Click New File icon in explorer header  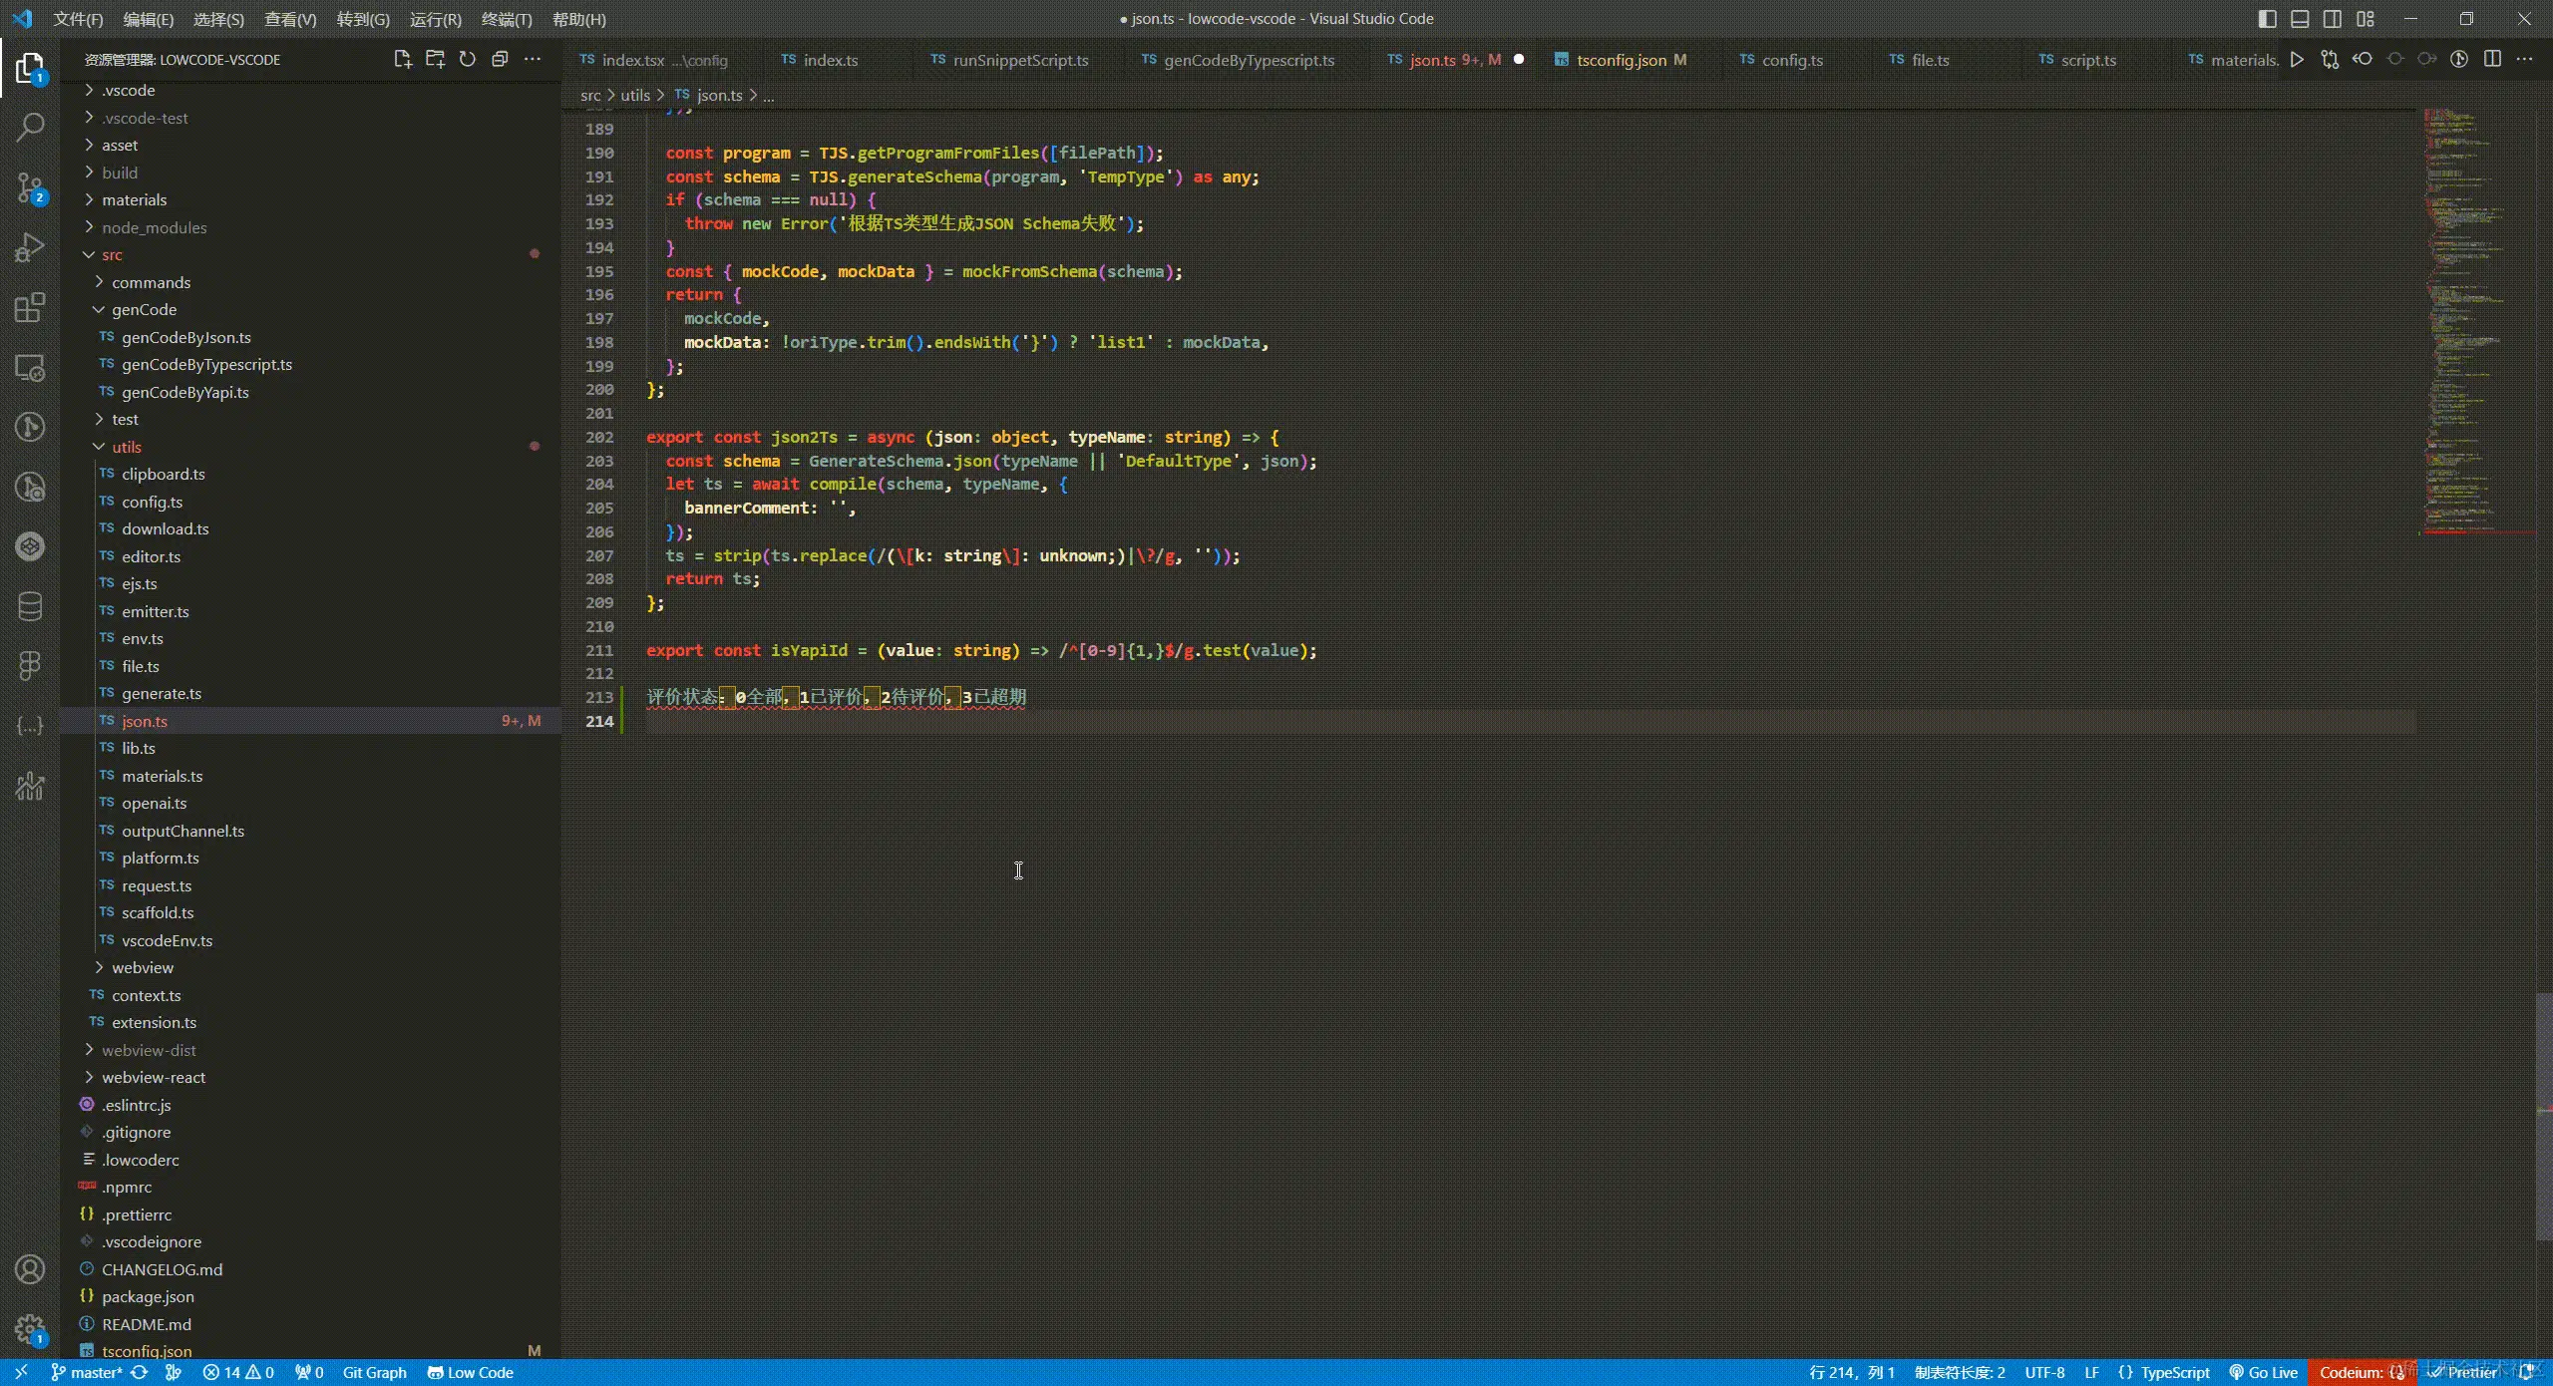coord(402,59)
